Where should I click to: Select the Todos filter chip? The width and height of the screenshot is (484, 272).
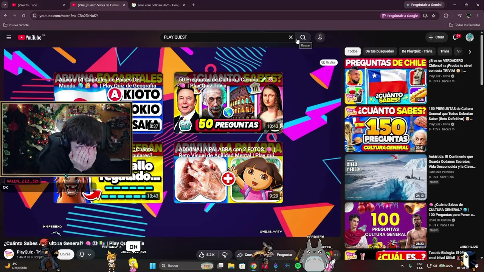[x=352, y=51]
